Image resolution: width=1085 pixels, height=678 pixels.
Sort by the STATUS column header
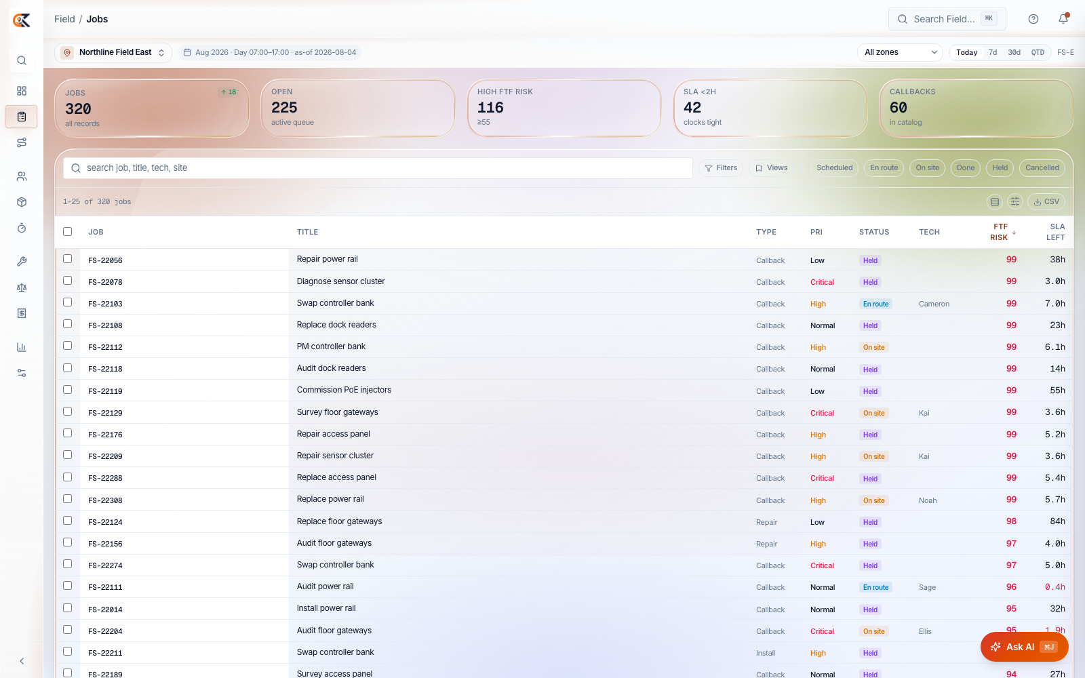[x=874, y=232]
